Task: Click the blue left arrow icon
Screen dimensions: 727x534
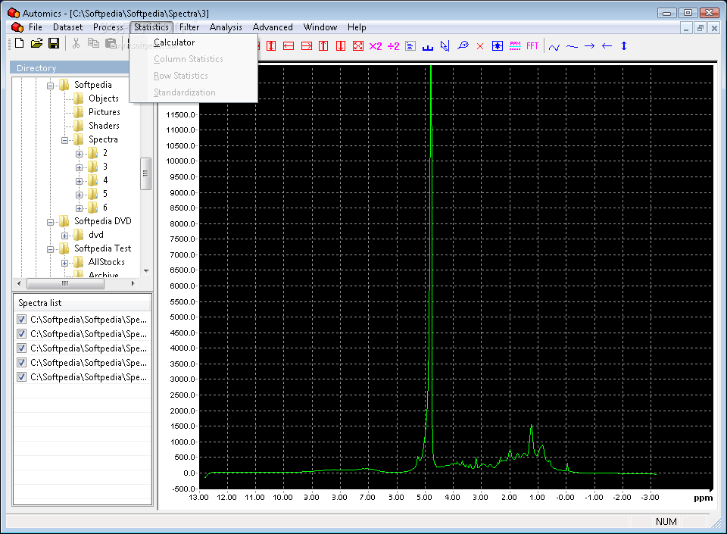Action: tap(607, 46)
